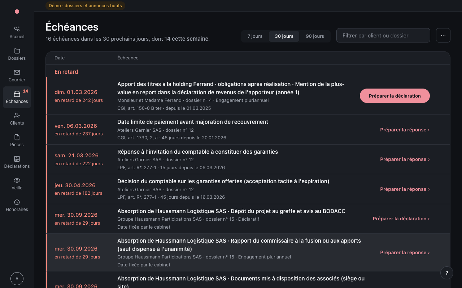Open the Honoraires timer icon
This screenshot has height=288, width=462.
point(17,202)
